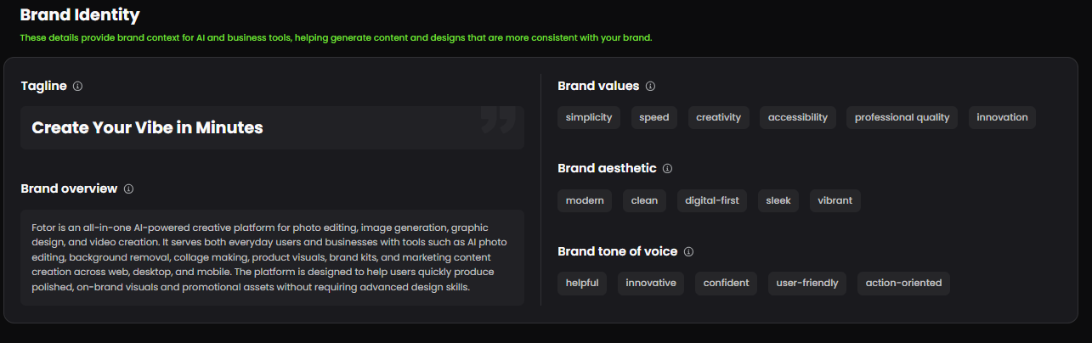Image resolution: width=1092 pixels, height=343 pixels.
Task: Click the info icon beside Brand aesthetic
Action: [x=667, y=168]
